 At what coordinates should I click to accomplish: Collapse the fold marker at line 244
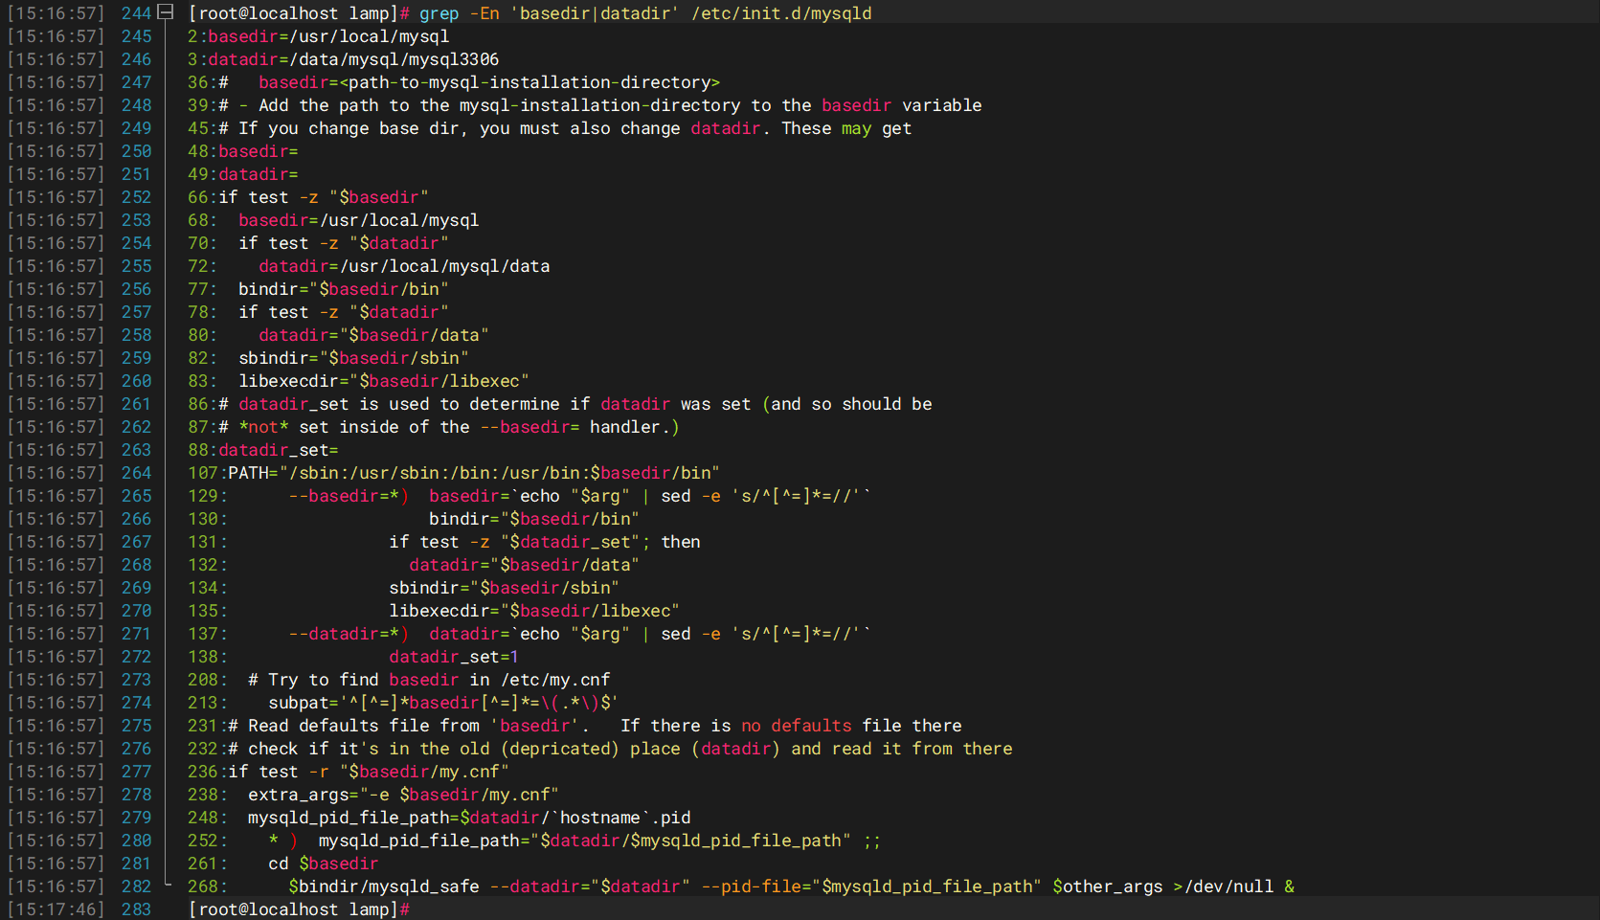pyautogui.click(x=166, y=12)
